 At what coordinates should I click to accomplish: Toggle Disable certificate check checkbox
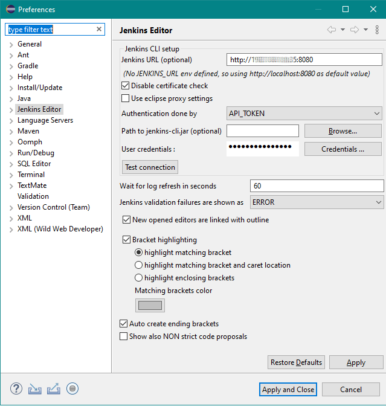(x=125, y=85)
